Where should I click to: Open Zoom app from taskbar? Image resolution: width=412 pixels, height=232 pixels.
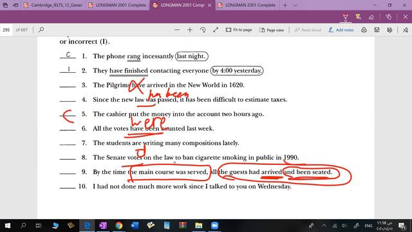tap(214, 226)
